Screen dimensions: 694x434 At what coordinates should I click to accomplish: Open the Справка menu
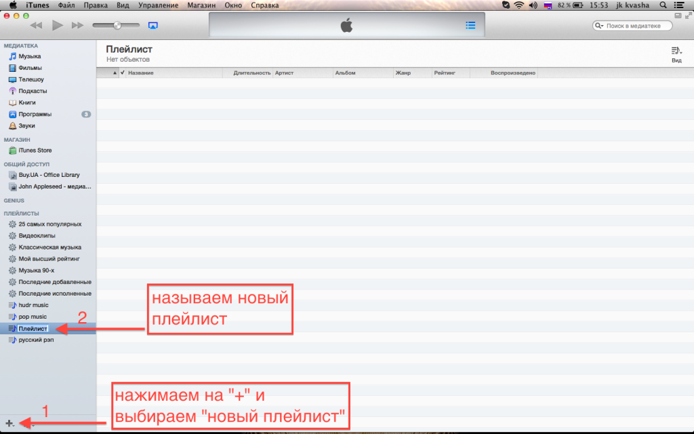(265, 5)
